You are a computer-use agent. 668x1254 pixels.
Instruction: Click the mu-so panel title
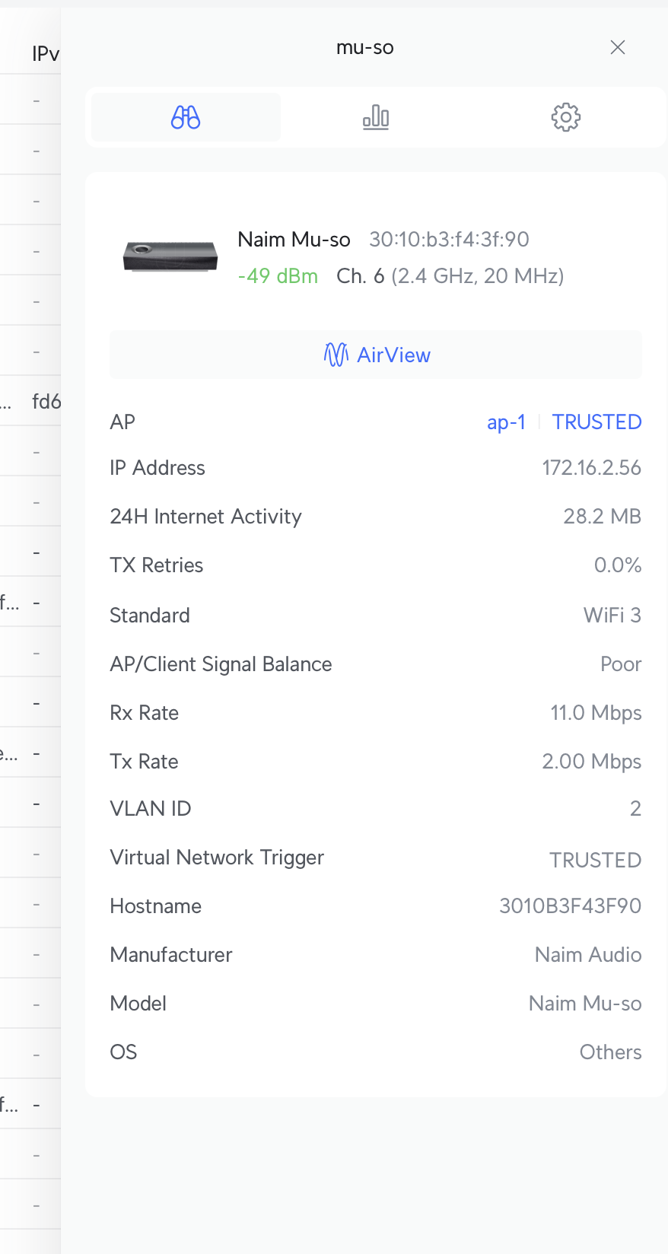[x=365, y=48]
